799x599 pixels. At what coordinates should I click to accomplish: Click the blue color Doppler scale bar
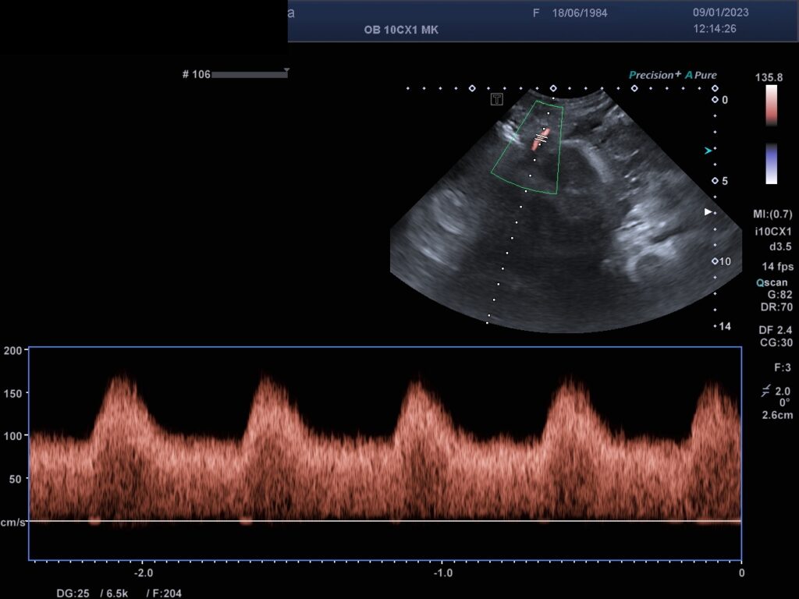point(771,163)
